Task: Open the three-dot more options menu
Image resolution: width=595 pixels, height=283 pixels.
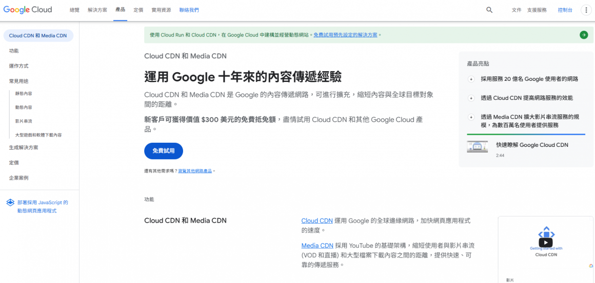Action: click(x=586, y=10)
